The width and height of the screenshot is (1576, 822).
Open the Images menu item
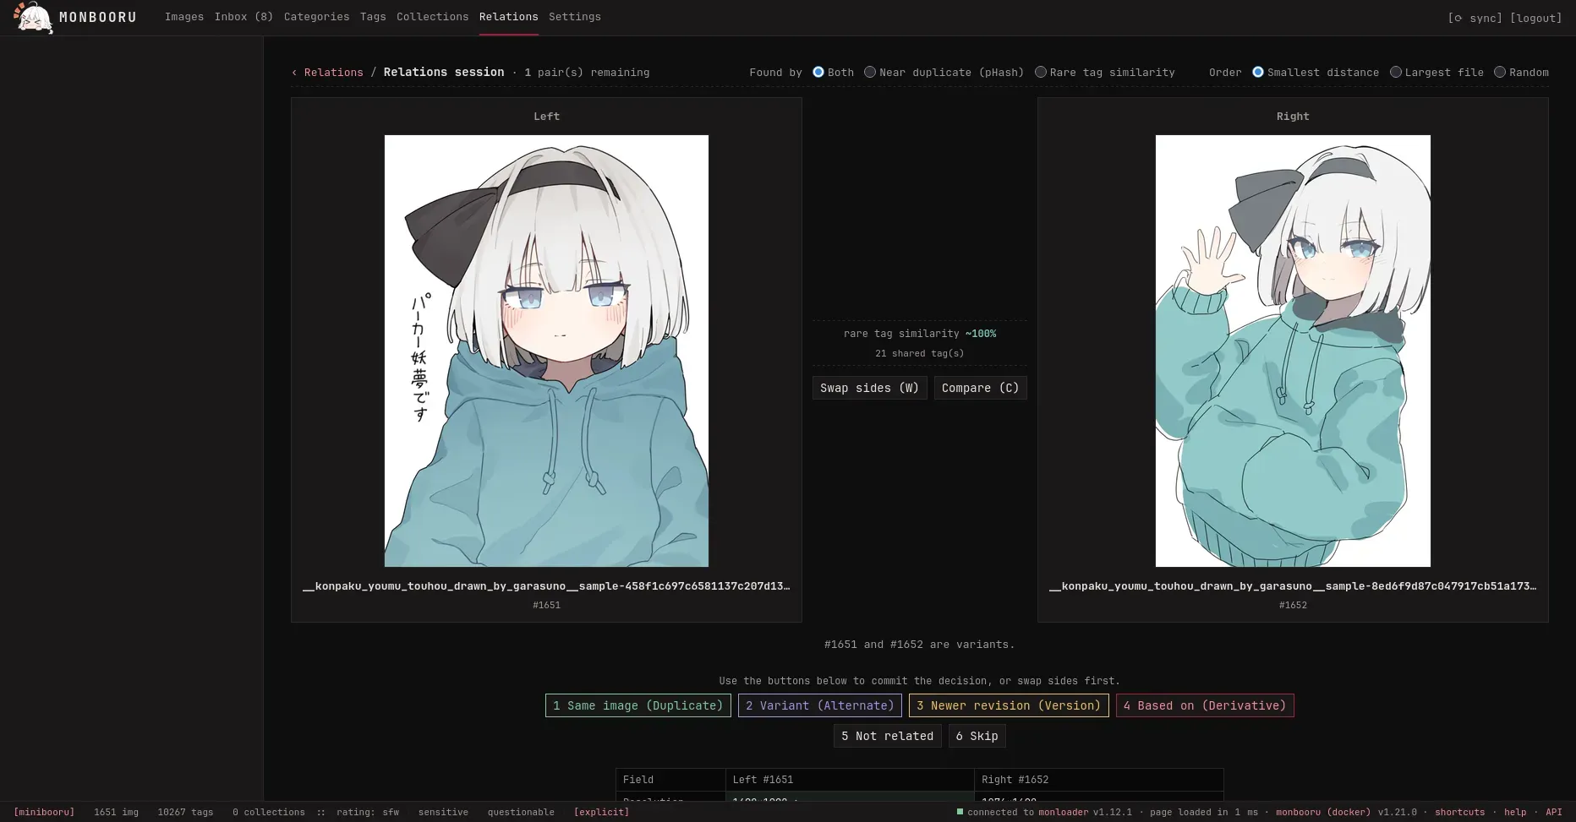pos(184,17)
